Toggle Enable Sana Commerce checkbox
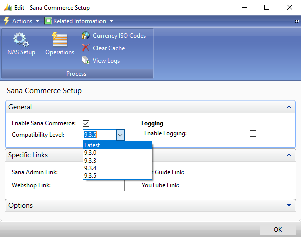 [86, 123]
